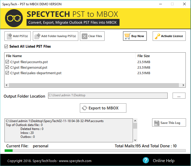
Task: Click the File Size column header
Action: (x=144, y=56)
